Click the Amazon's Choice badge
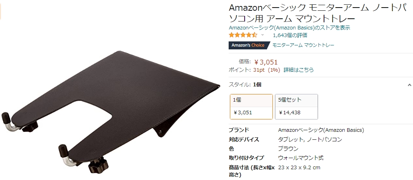413x180 pixels. tap(249, 45)
